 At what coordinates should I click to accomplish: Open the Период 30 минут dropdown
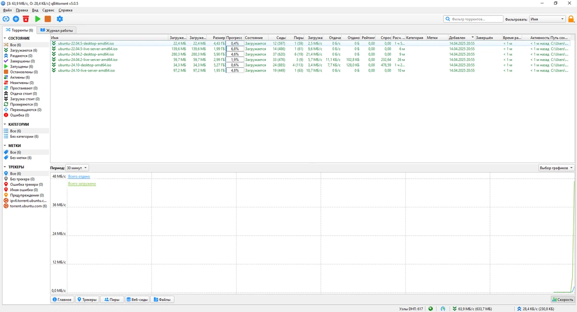point(77,168)
